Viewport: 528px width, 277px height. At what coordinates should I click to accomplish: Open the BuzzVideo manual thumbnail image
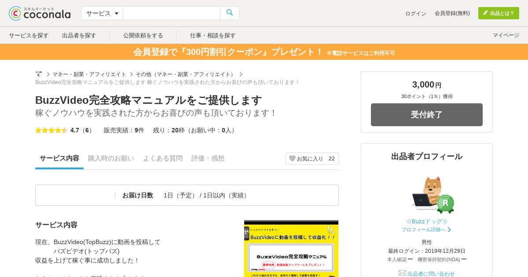point(291,248)
